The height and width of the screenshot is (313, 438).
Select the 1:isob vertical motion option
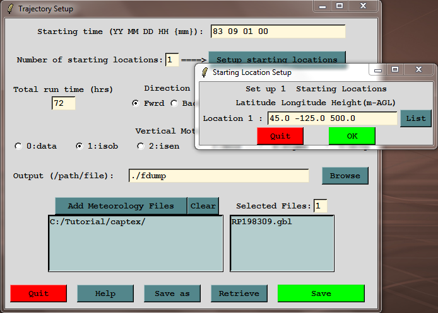pos(80,146)
